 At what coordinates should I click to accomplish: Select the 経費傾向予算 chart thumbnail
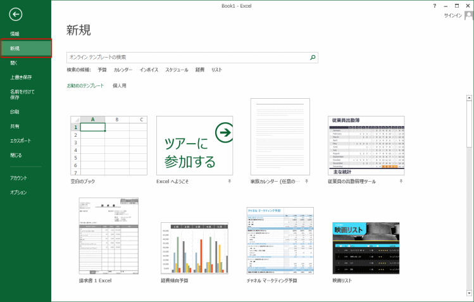coord(194,248)
